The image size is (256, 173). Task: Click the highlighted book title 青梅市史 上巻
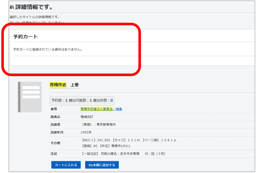[64, 85]
